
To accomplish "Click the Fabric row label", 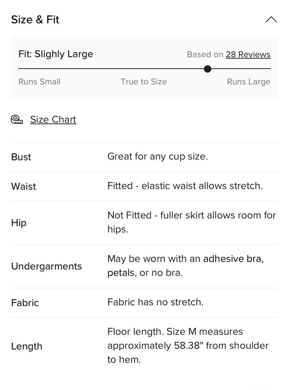I will point(25,303).
